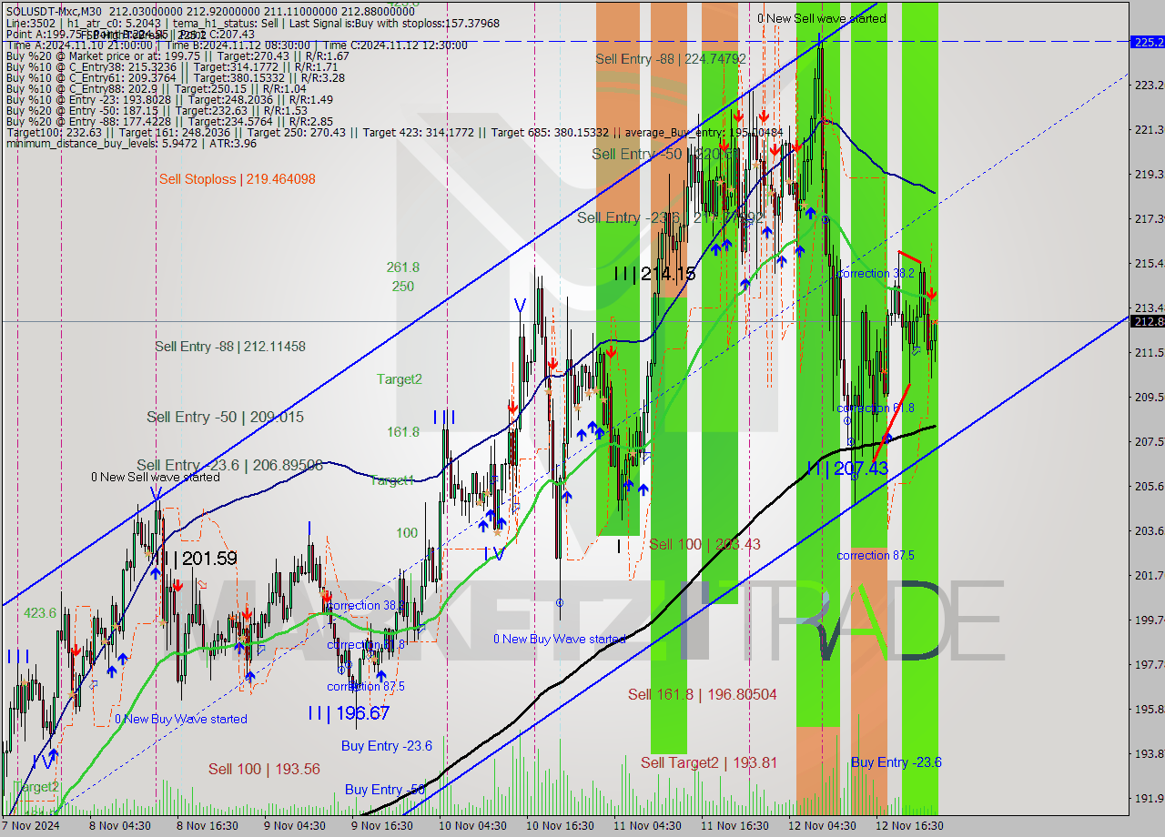Click '0 New Buy Wave started' near 'Sell 100 | 203.43'
This screenshot has height=837, width=1165.
tap(559, 639)
